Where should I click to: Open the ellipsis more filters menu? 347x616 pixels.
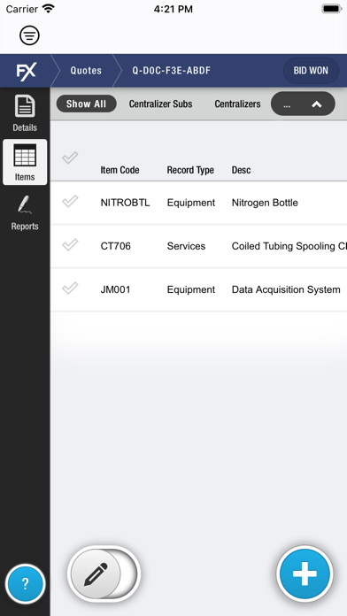[x=287, y=104]
